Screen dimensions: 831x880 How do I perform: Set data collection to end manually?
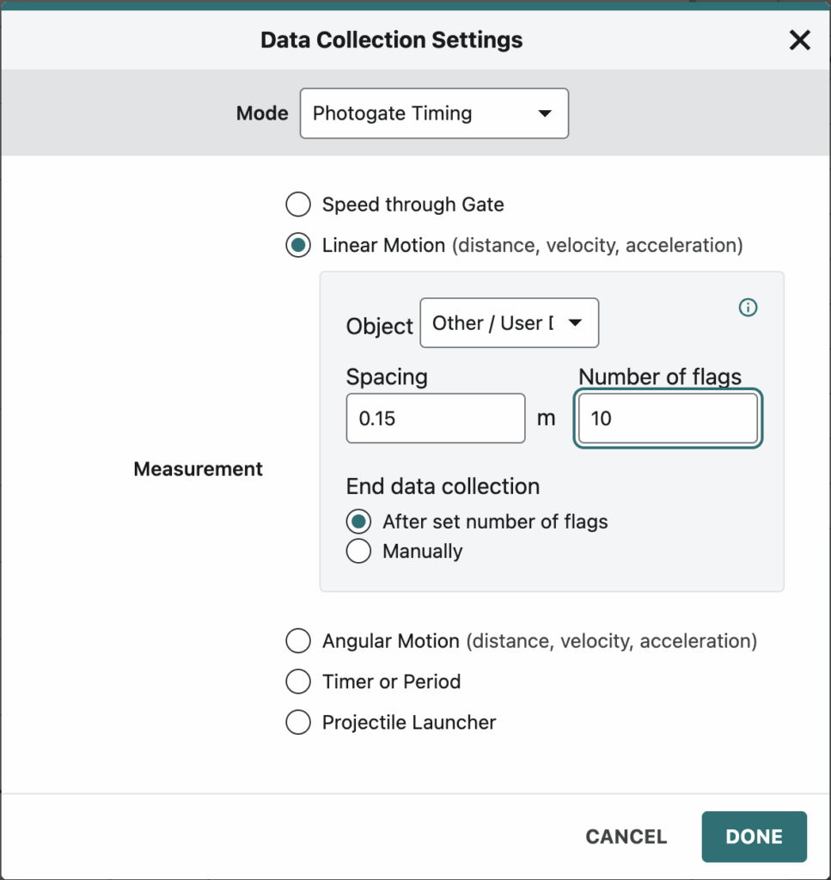point(358,551)
